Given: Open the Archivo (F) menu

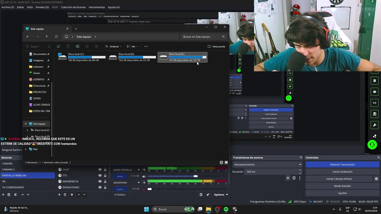Looking at the screenshot, I should pos(8,7).
